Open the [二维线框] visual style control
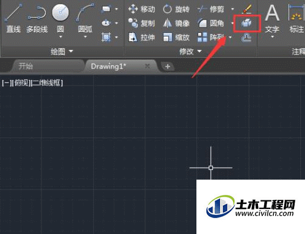Screen dimensions: 305x234 [47, 83]
